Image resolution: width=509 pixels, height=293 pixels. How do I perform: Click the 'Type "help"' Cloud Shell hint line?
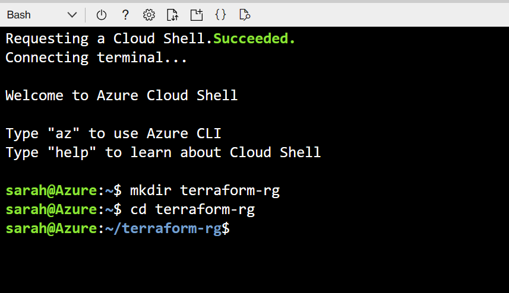point(163,152)
